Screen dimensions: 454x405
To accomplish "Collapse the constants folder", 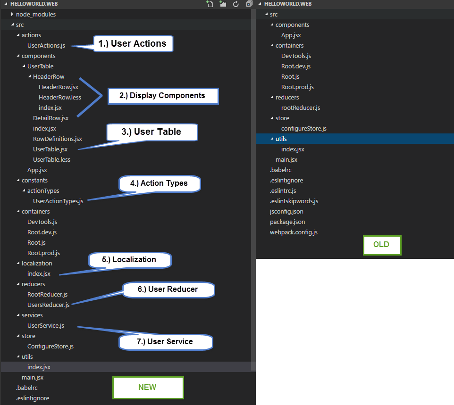I will point(34,180).
